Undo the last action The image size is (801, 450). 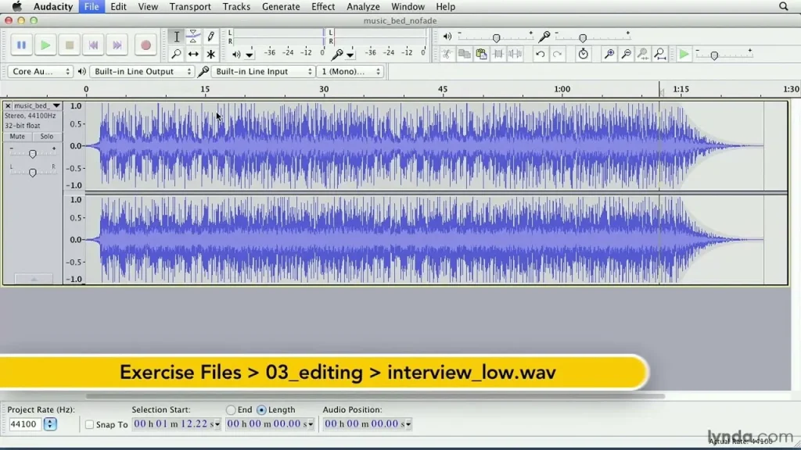(x=541, y=54)
